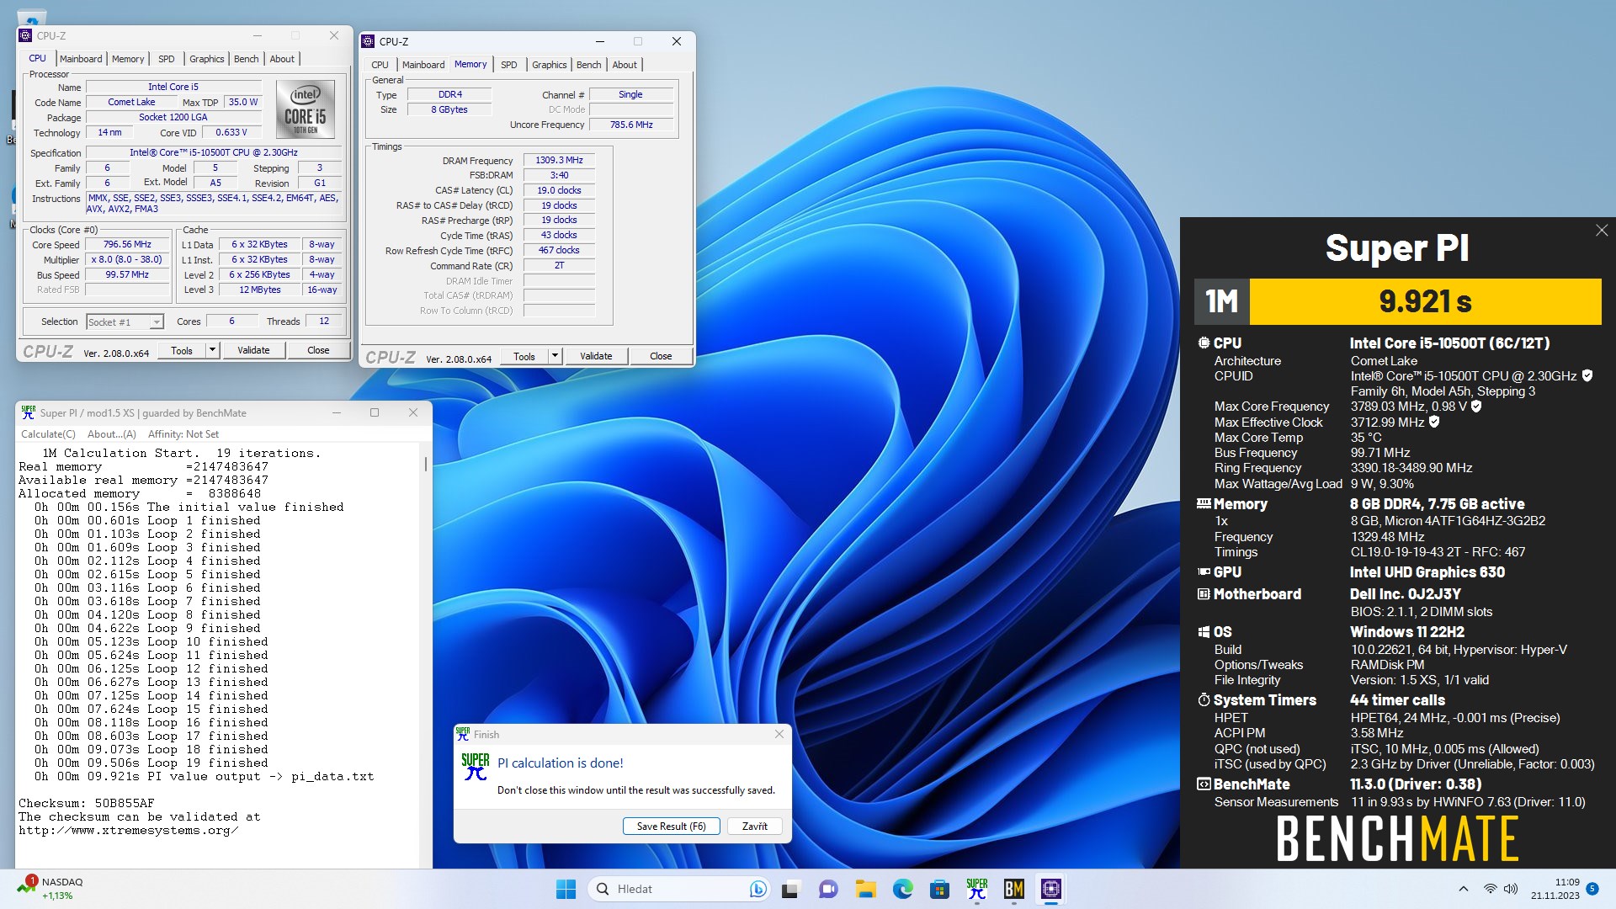
Task: Click the verified shield next to CPUID
Action: (1587, 376)
